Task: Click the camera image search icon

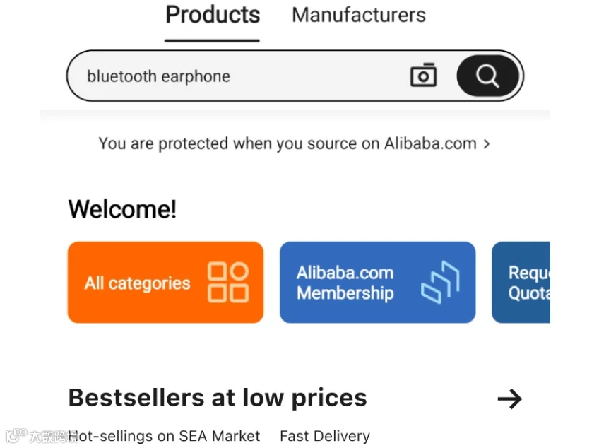Action: tap(423, 76)
